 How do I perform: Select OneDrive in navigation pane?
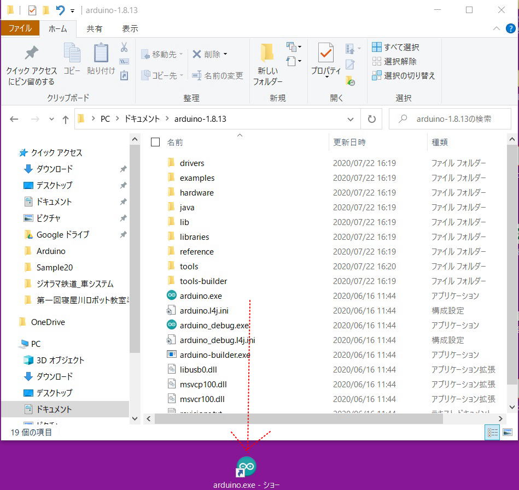click(42, 322)
